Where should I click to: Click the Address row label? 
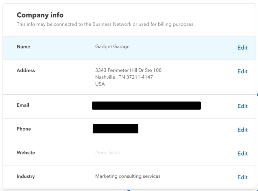[26, 70]
